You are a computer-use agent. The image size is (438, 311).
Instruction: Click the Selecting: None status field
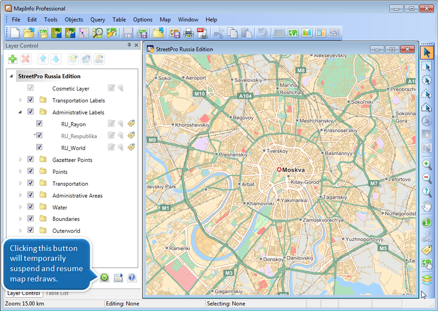pyautogui.click(x=256, y=303)
